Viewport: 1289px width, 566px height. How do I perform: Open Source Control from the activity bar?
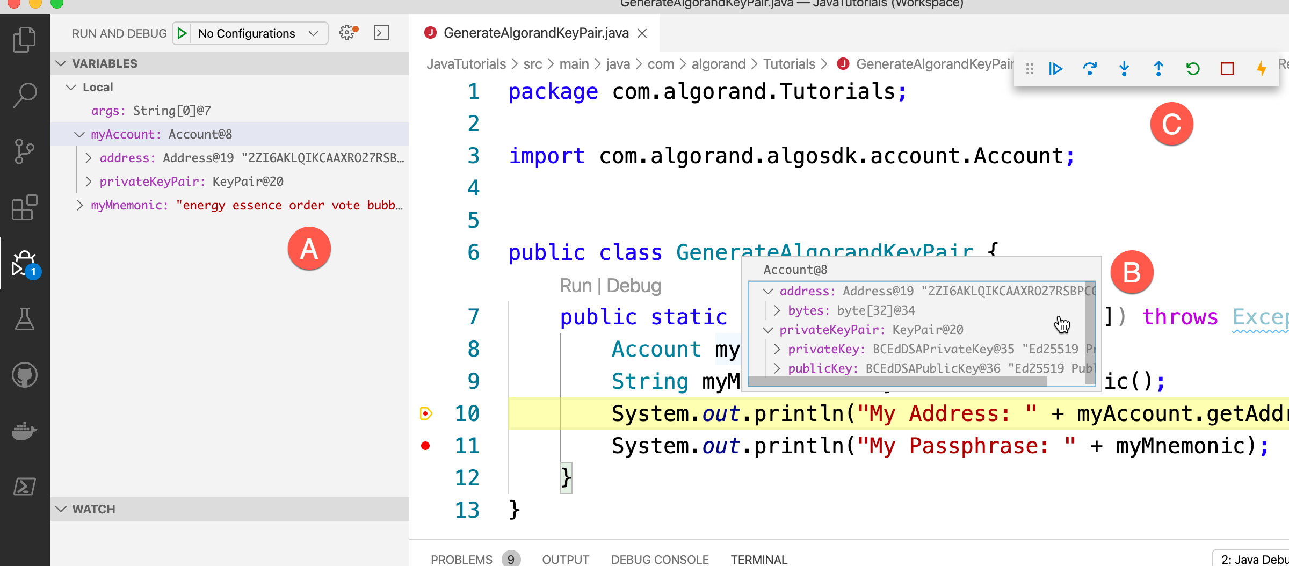[x=24, y=151]
